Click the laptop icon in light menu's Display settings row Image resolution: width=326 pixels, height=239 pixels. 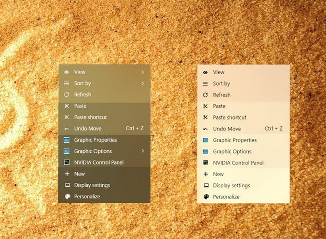pyautogui.click(x=206, y=186)
